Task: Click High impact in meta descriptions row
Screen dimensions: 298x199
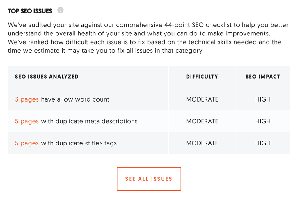Action: coord(263,121)
